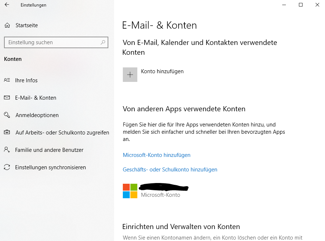Click the briefcase icon for Arbeitskonto
The width and height of the screenshot is (325, 241).
(7, 133)
